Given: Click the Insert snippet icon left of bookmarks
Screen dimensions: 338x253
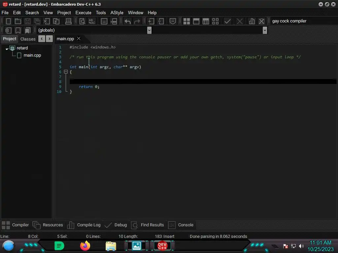Looking at the screenshot, I should pyautogui.click(x=8, y=30).
